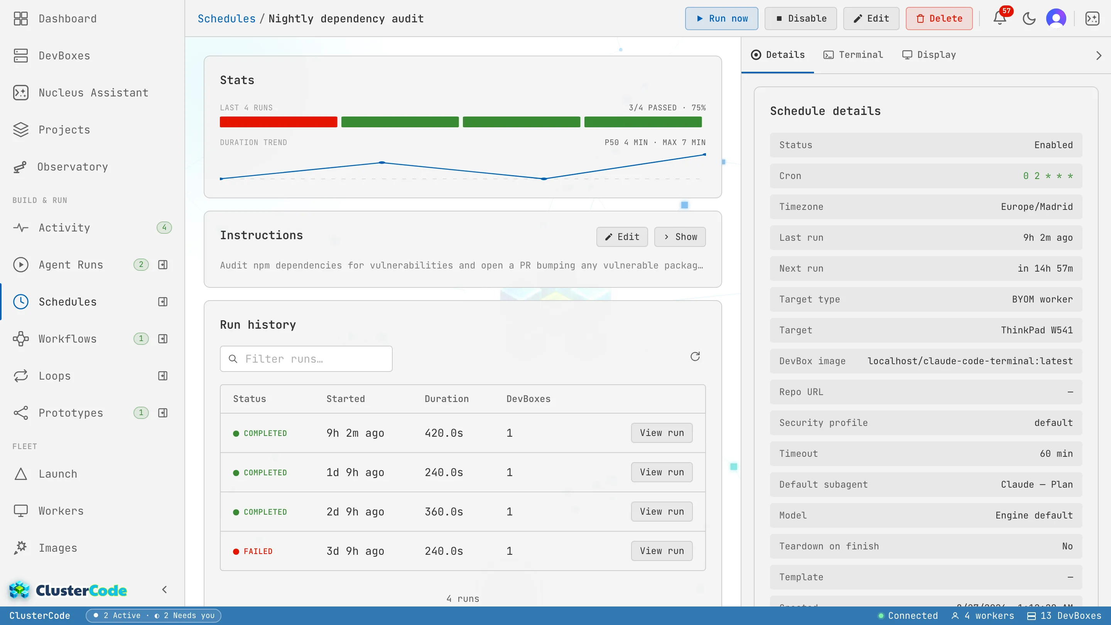Open Nucleus Assistant page
Screen dimensions: 1111x625
[92, 93]
